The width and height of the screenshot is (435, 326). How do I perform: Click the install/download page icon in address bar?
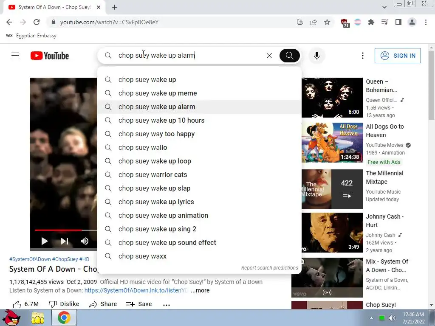point(299,22)
